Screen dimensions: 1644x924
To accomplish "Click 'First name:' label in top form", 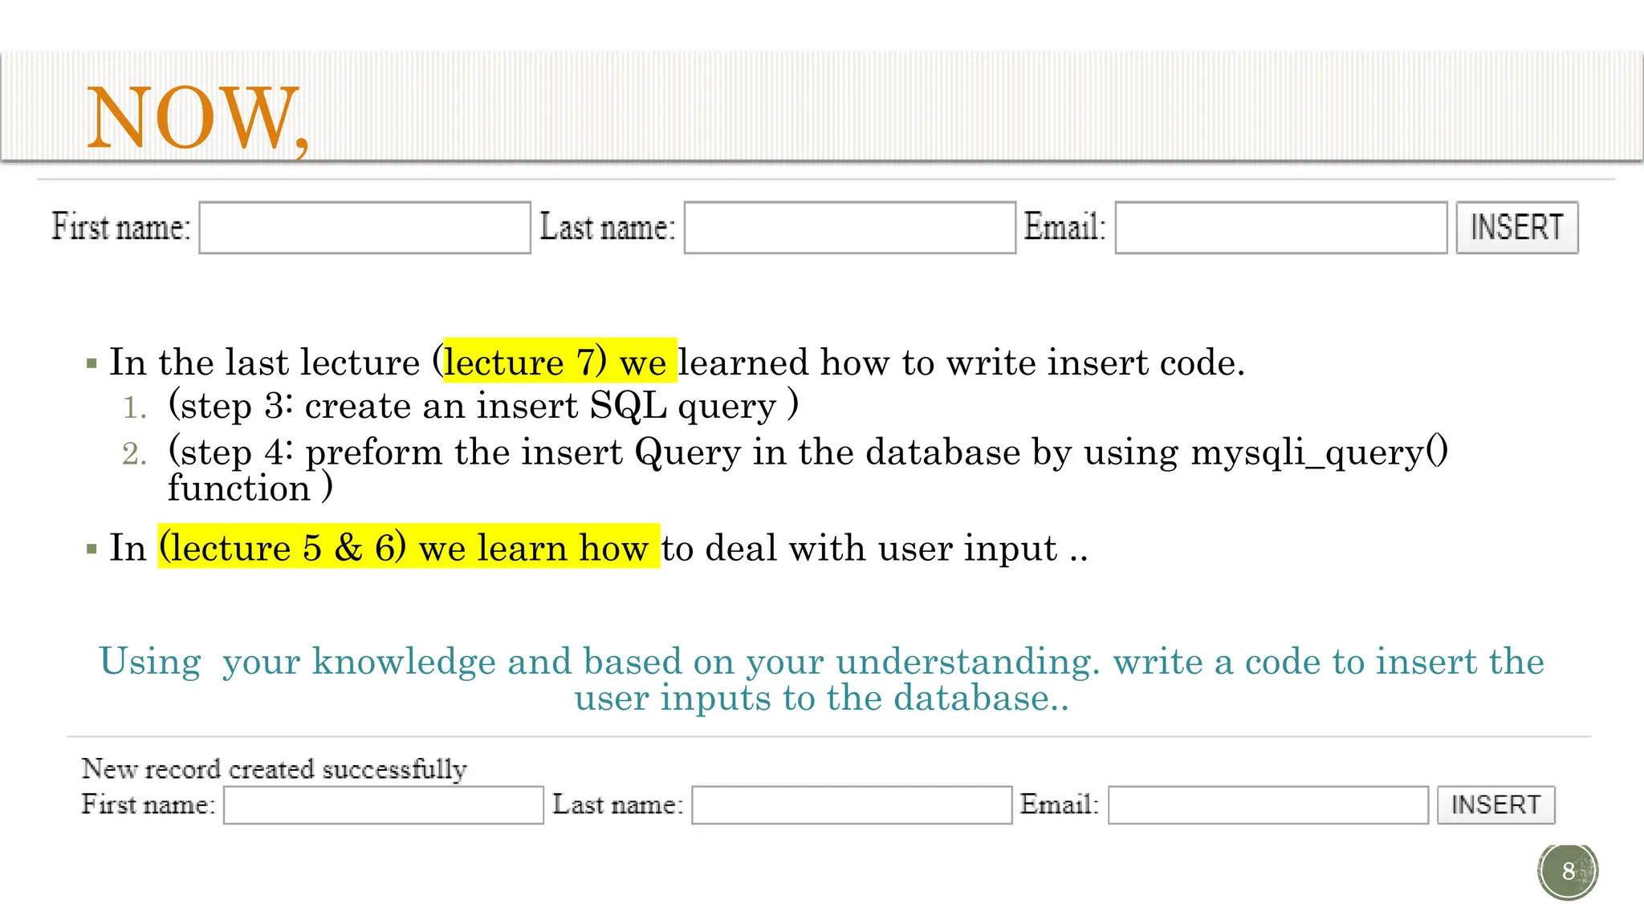I will coord(121,227).
